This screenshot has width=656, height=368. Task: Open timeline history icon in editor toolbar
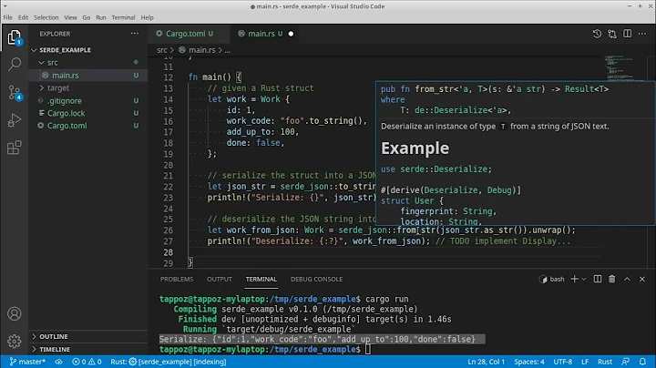coord(597,34)
